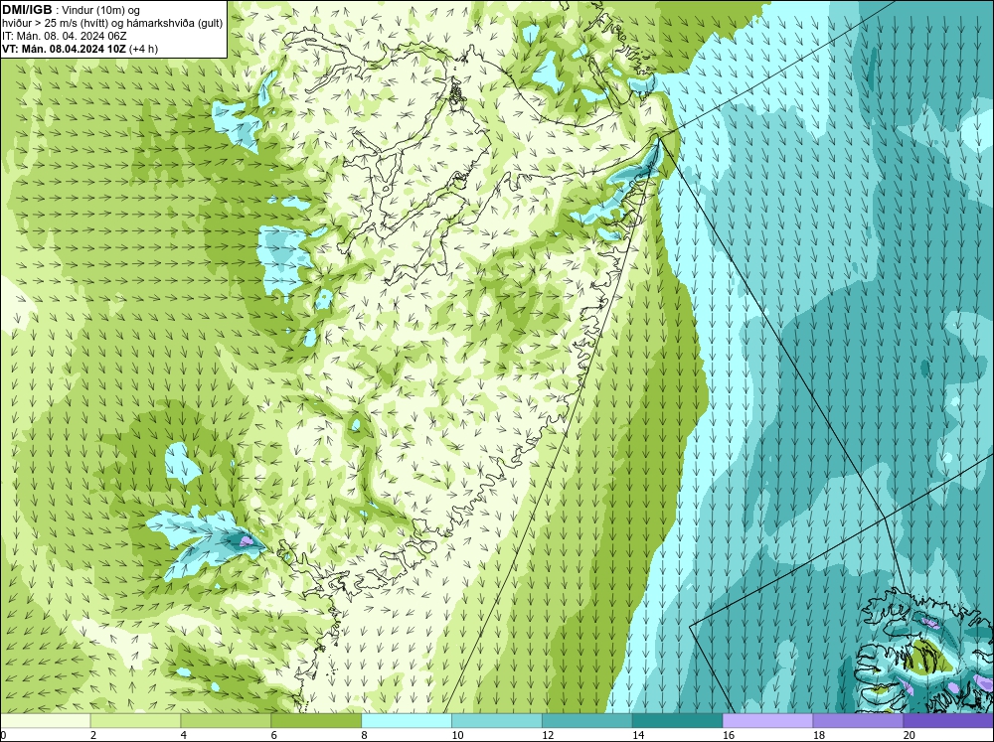This screenshot has height=742, width=994.
Task: Click the legend scale label "6"
Action: 274,735
